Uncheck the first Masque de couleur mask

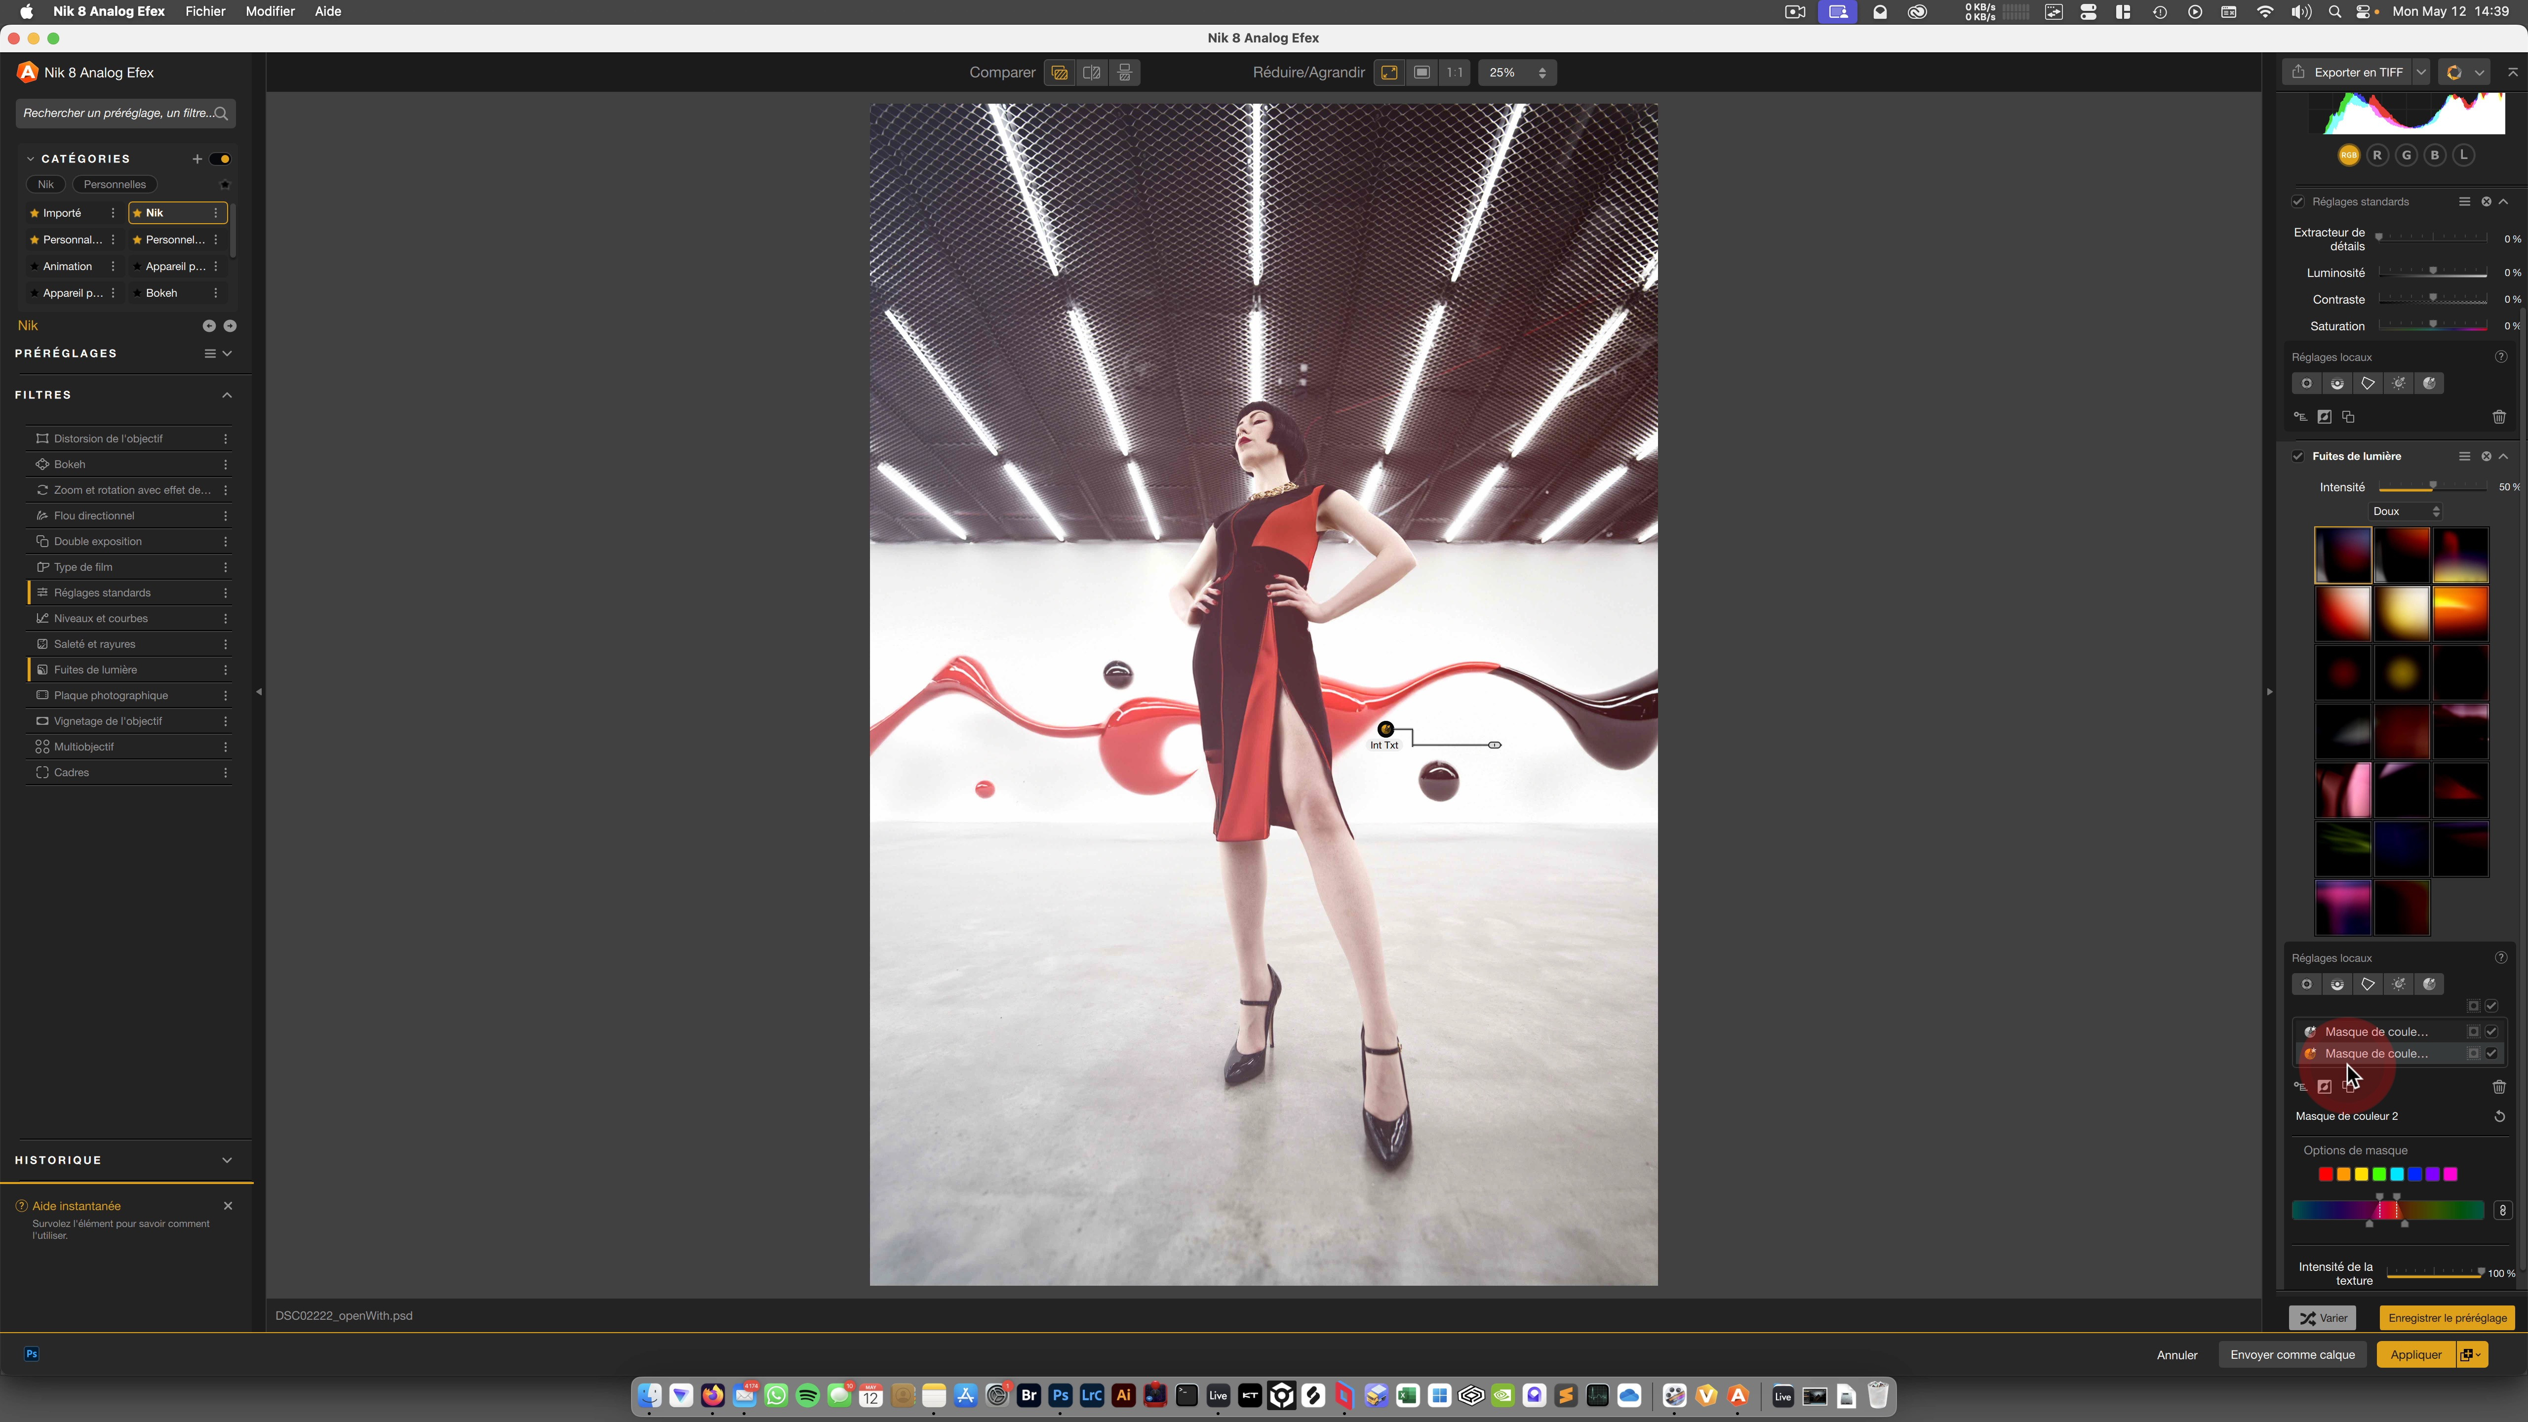click(x=2490, y=1031)
